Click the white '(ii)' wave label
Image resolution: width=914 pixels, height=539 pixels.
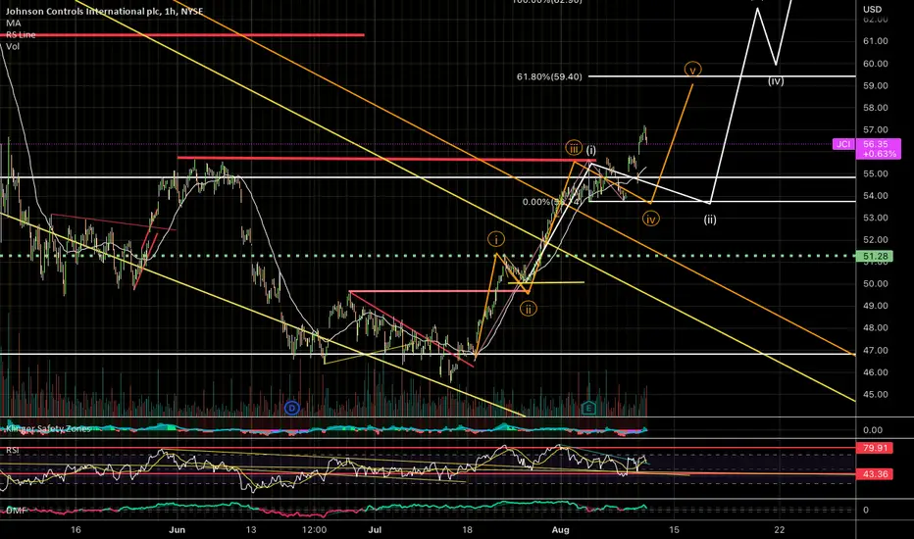(709, 220)
